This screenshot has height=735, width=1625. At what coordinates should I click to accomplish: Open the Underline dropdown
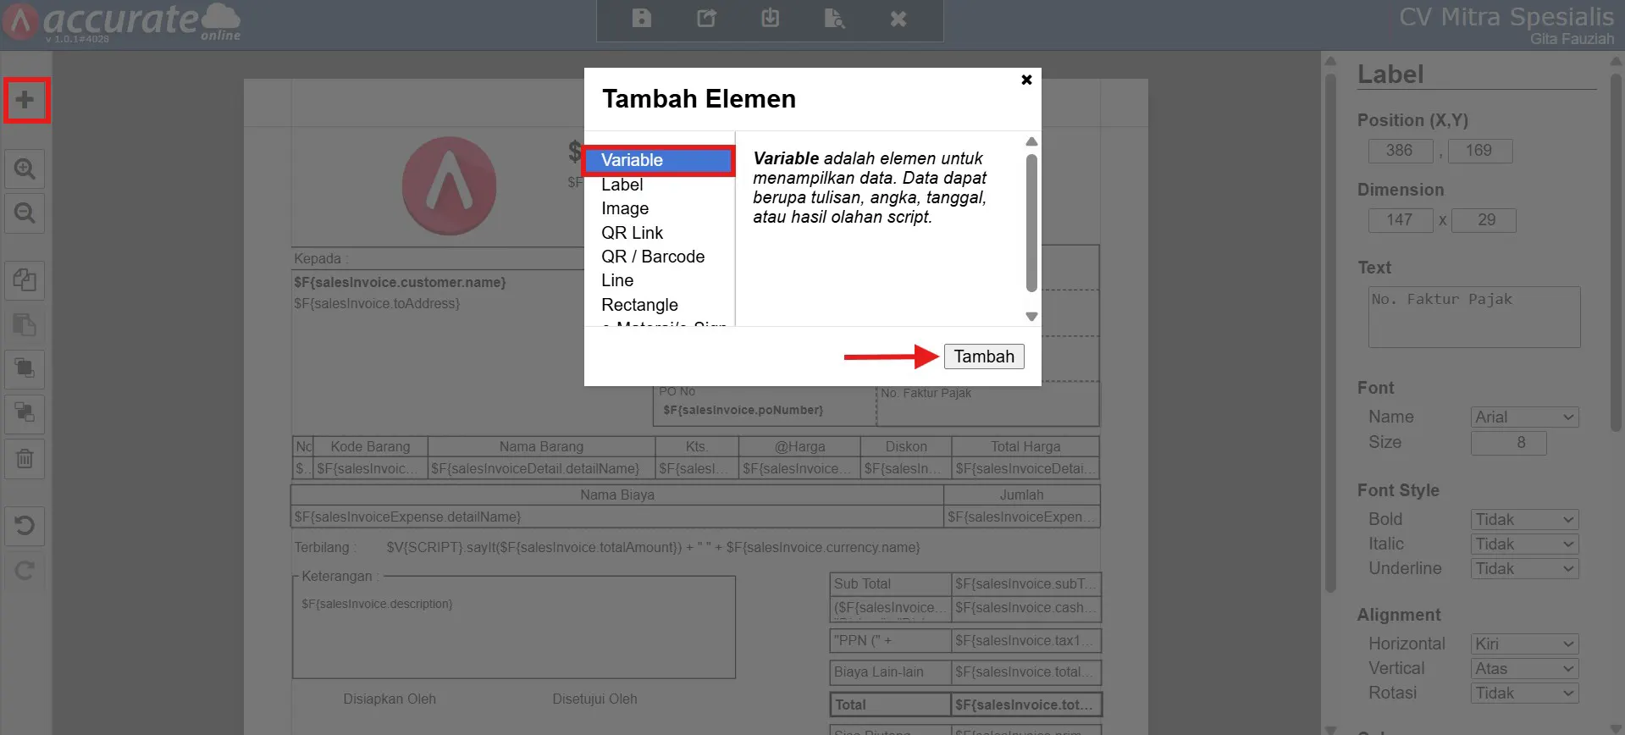coord(1525,569)
